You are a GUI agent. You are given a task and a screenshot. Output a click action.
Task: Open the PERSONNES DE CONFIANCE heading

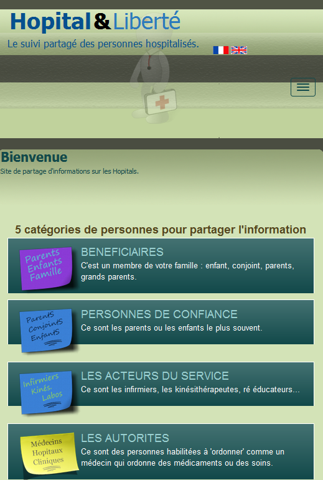point(159,314)
